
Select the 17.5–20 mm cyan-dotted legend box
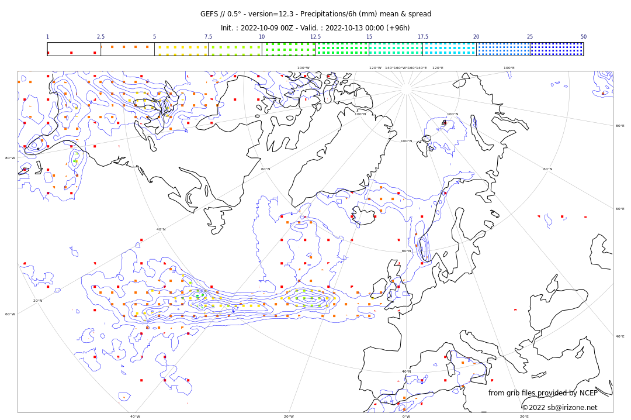[x=449, y=49]
